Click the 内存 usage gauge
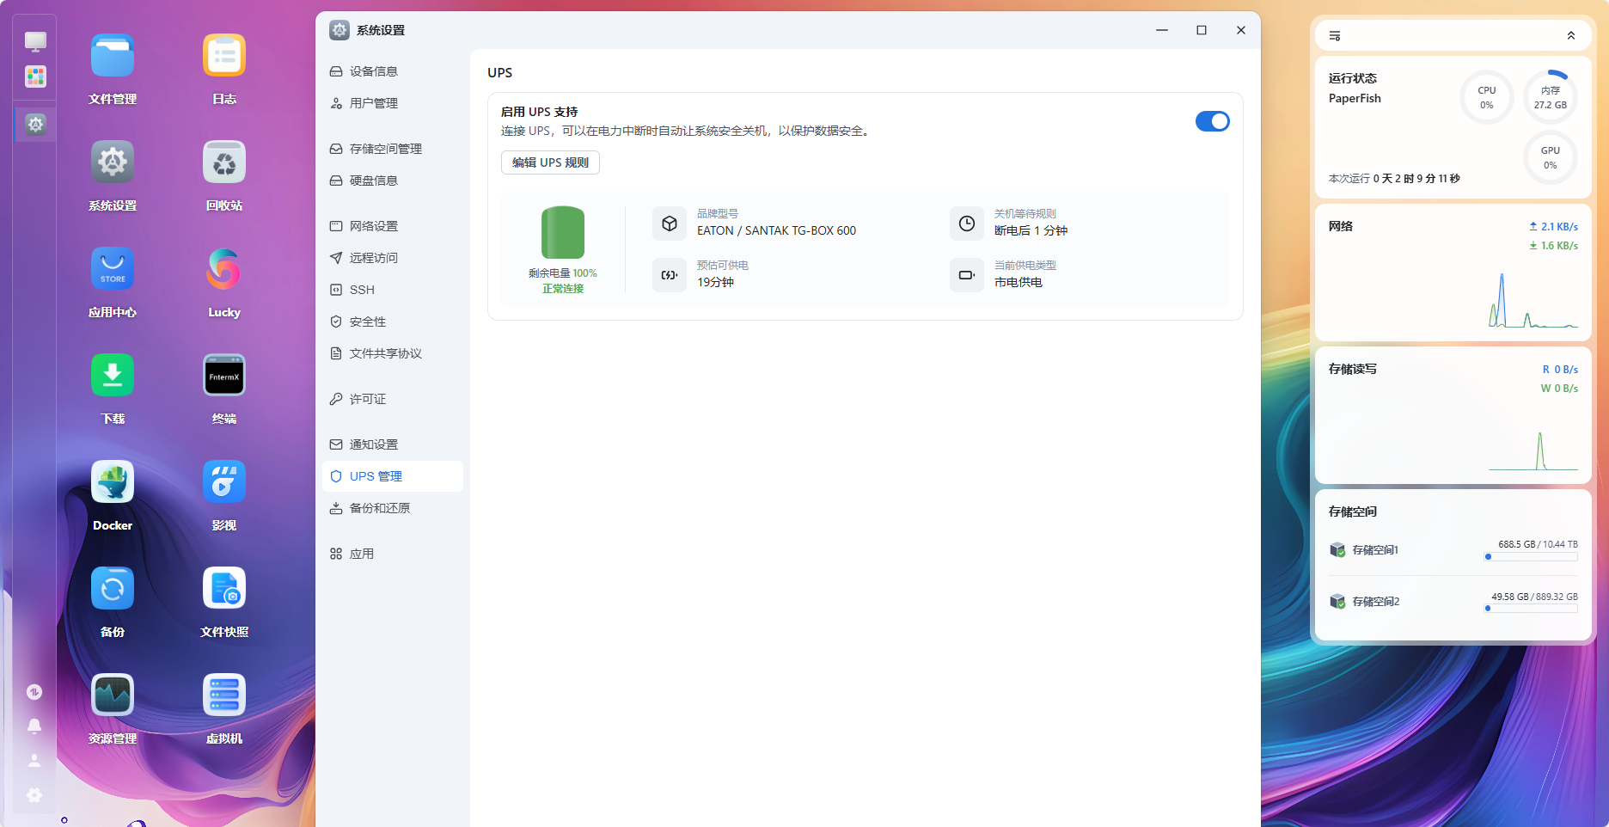The width and height of the screenshot is (1609, 827). coord(1550,97)
